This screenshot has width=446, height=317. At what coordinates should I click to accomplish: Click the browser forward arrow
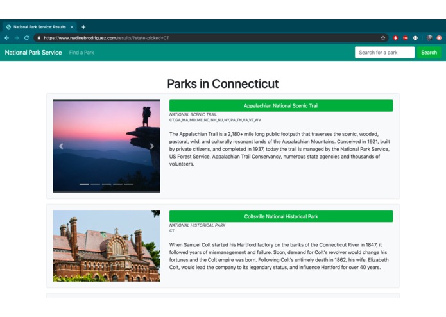point(17,38)
